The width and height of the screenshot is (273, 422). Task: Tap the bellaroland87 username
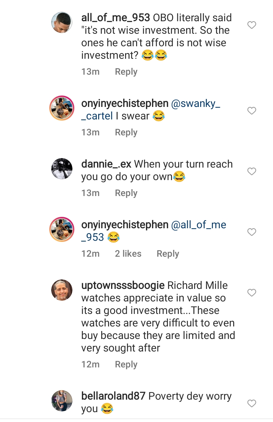(x=113, y=396)
